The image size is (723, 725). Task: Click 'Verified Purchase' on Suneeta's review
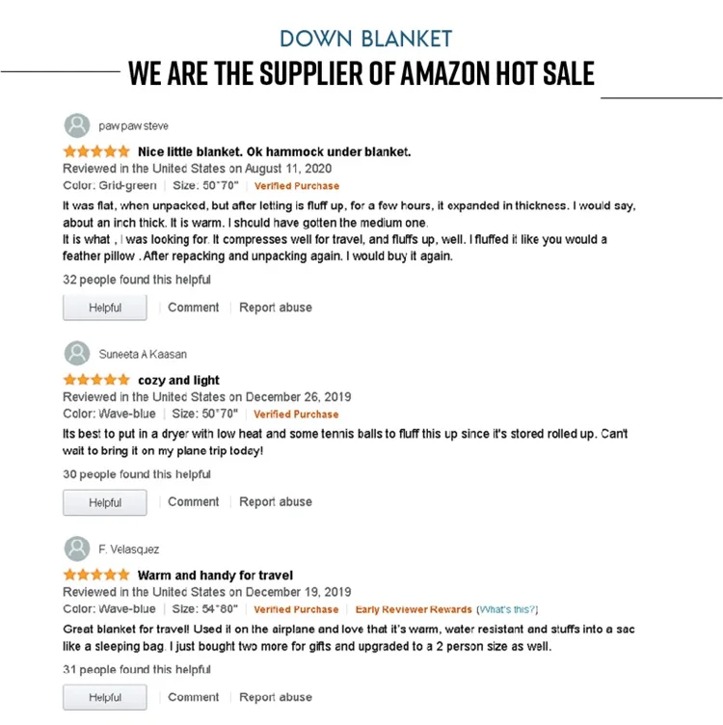(x=296, y=415)
